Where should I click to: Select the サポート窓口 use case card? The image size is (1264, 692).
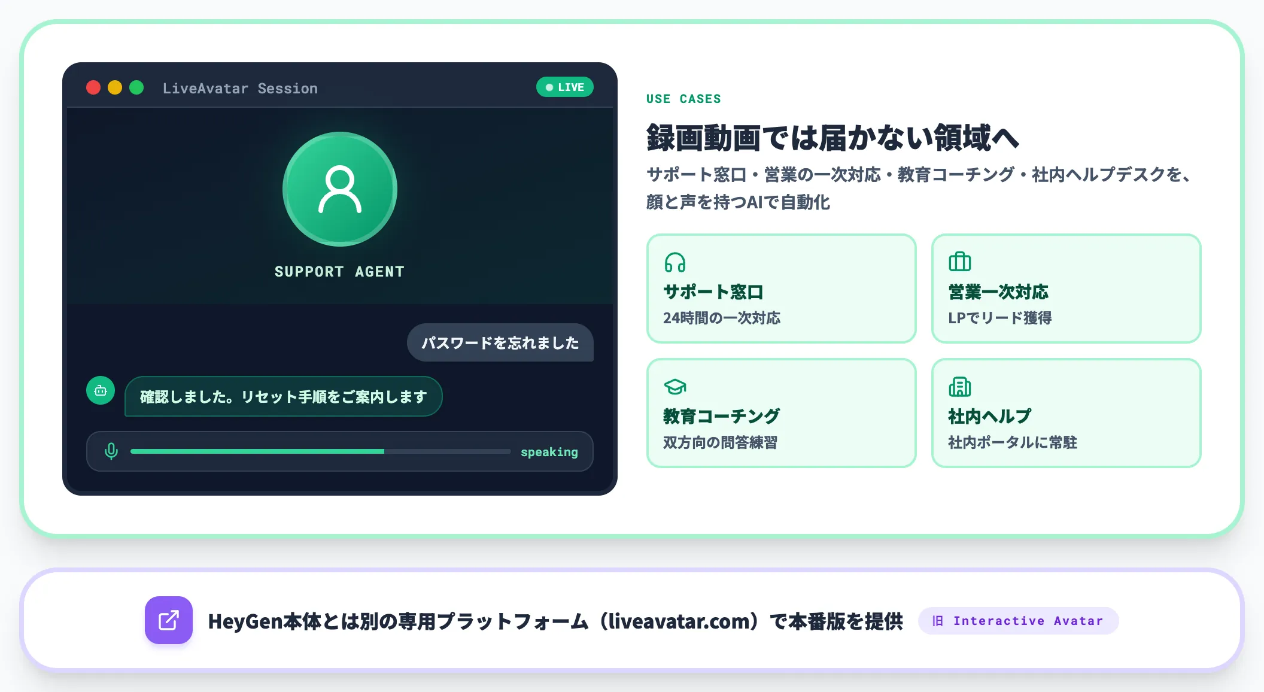pos(781,289)
